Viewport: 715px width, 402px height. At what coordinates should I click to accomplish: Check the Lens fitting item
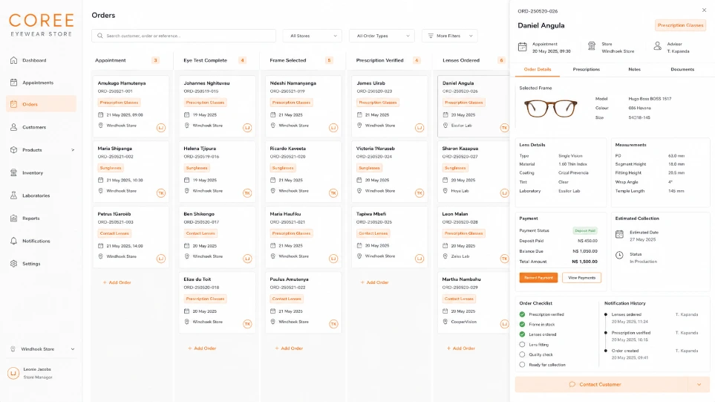522,345
